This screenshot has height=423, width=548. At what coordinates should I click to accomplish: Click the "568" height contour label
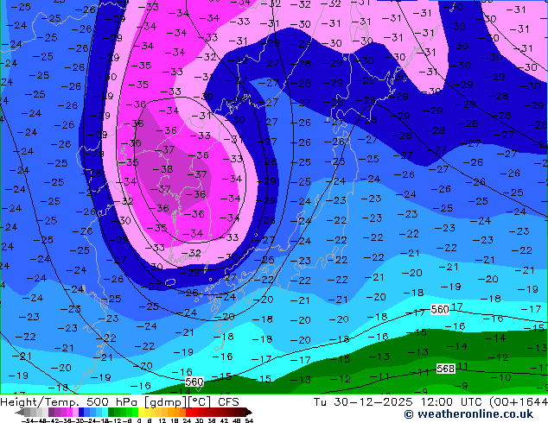(446, 369)
